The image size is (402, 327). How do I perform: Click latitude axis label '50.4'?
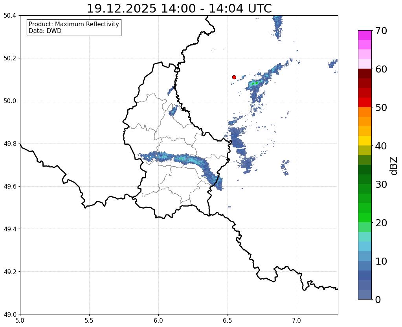coord(10,16)
